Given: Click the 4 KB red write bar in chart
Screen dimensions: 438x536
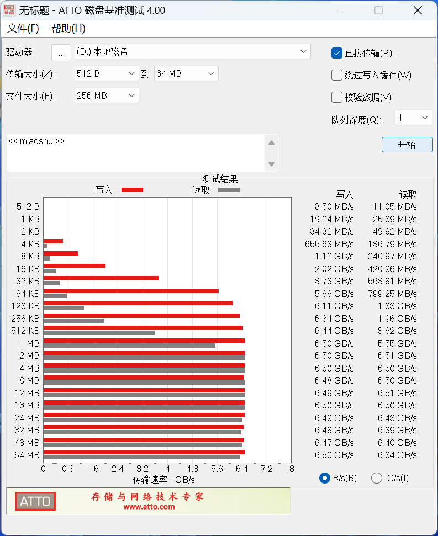Looking at the screenshot, I should [54, 241].
